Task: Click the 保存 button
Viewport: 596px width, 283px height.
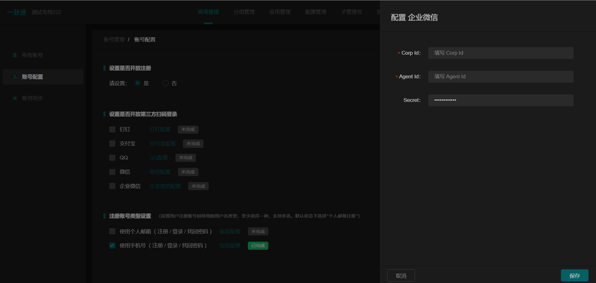Action: click(575, 275)
